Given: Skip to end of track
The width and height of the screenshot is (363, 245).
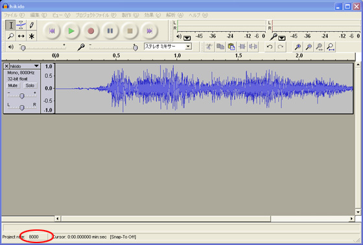Looking at the screenshot, I should [x=149, y=31].
